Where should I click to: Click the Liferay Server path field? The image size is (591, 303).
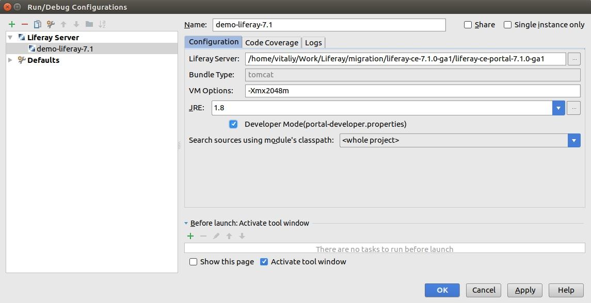click(406, 59)
